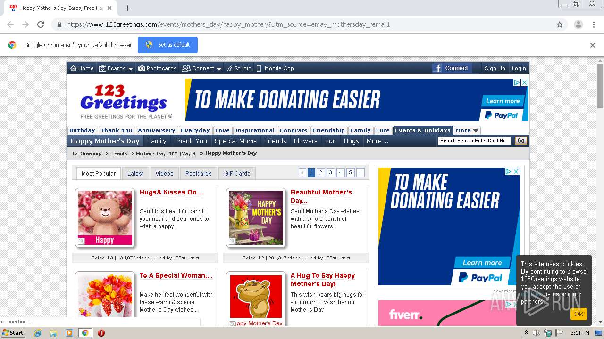This screenshot has width=604, height=339.
Task: Click the Windows Start button
Action: [x=13, y=333]
